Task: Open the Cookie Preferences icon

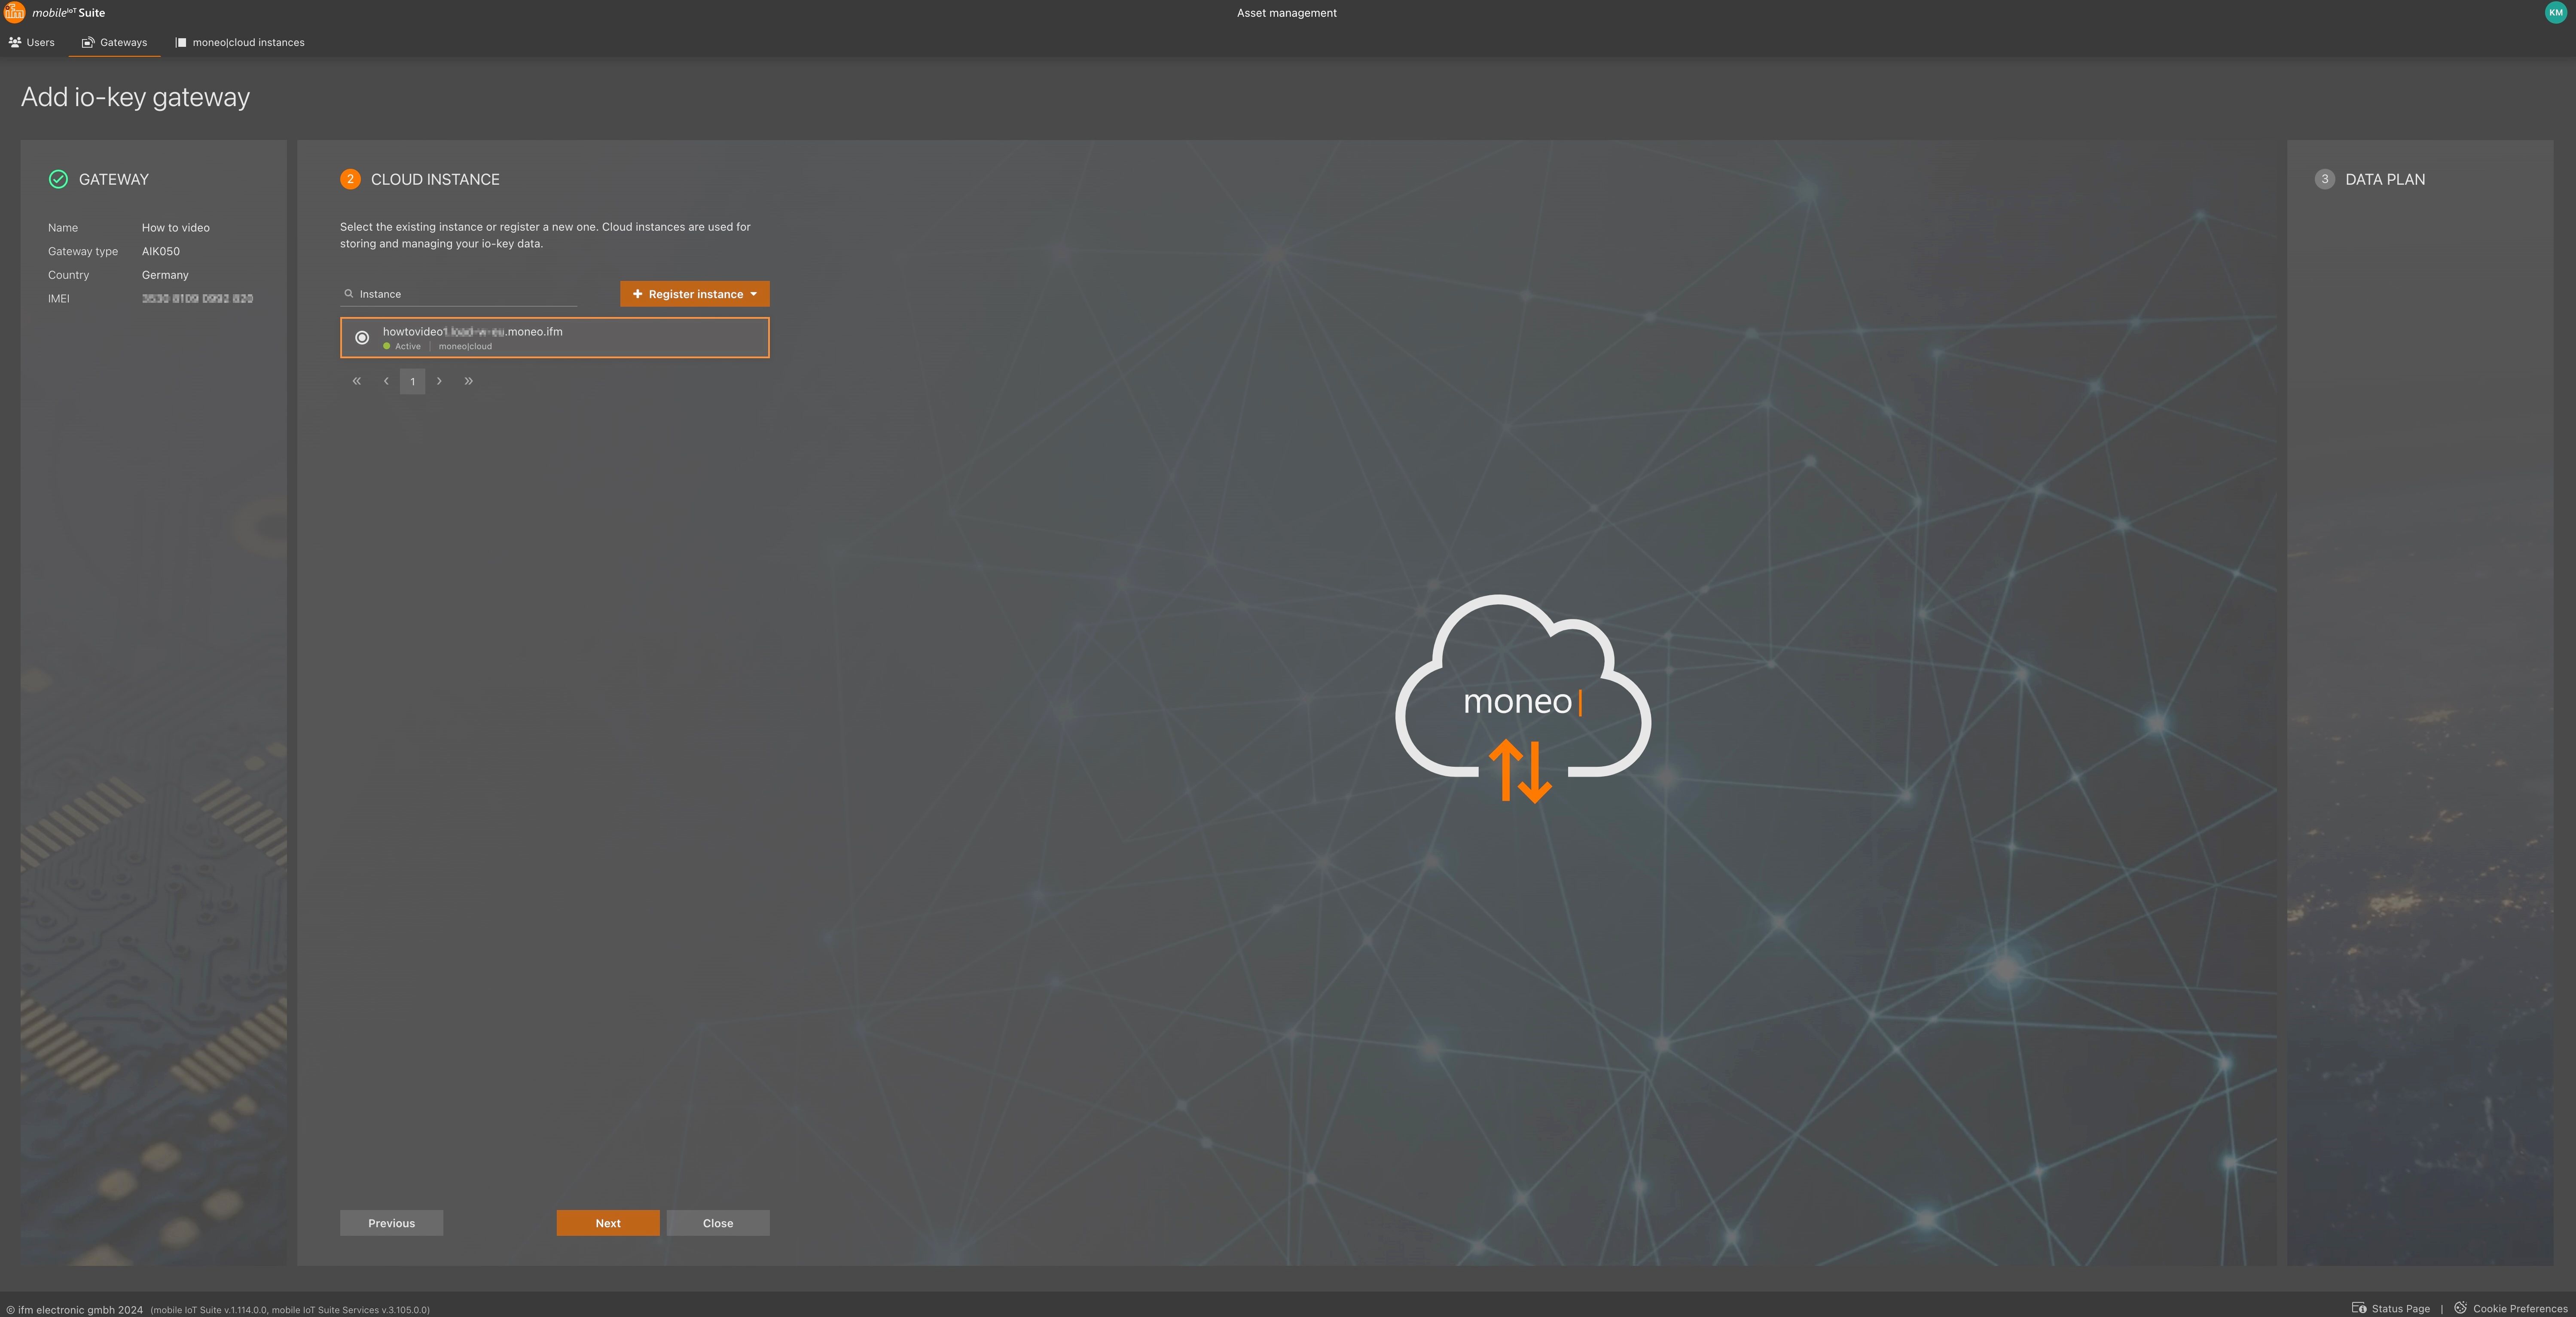Action: 2460,1307
